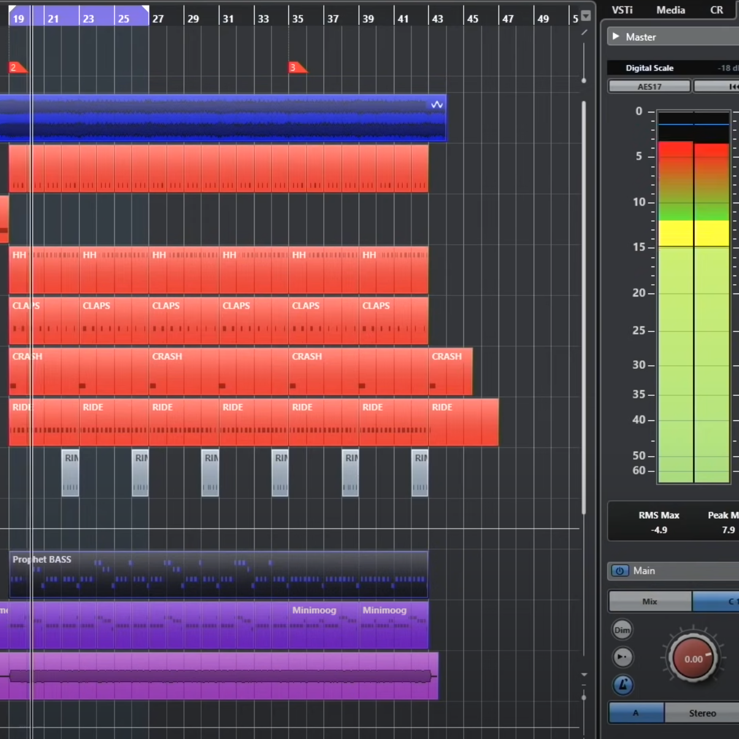Expand the Master meter section

[616, 37]
